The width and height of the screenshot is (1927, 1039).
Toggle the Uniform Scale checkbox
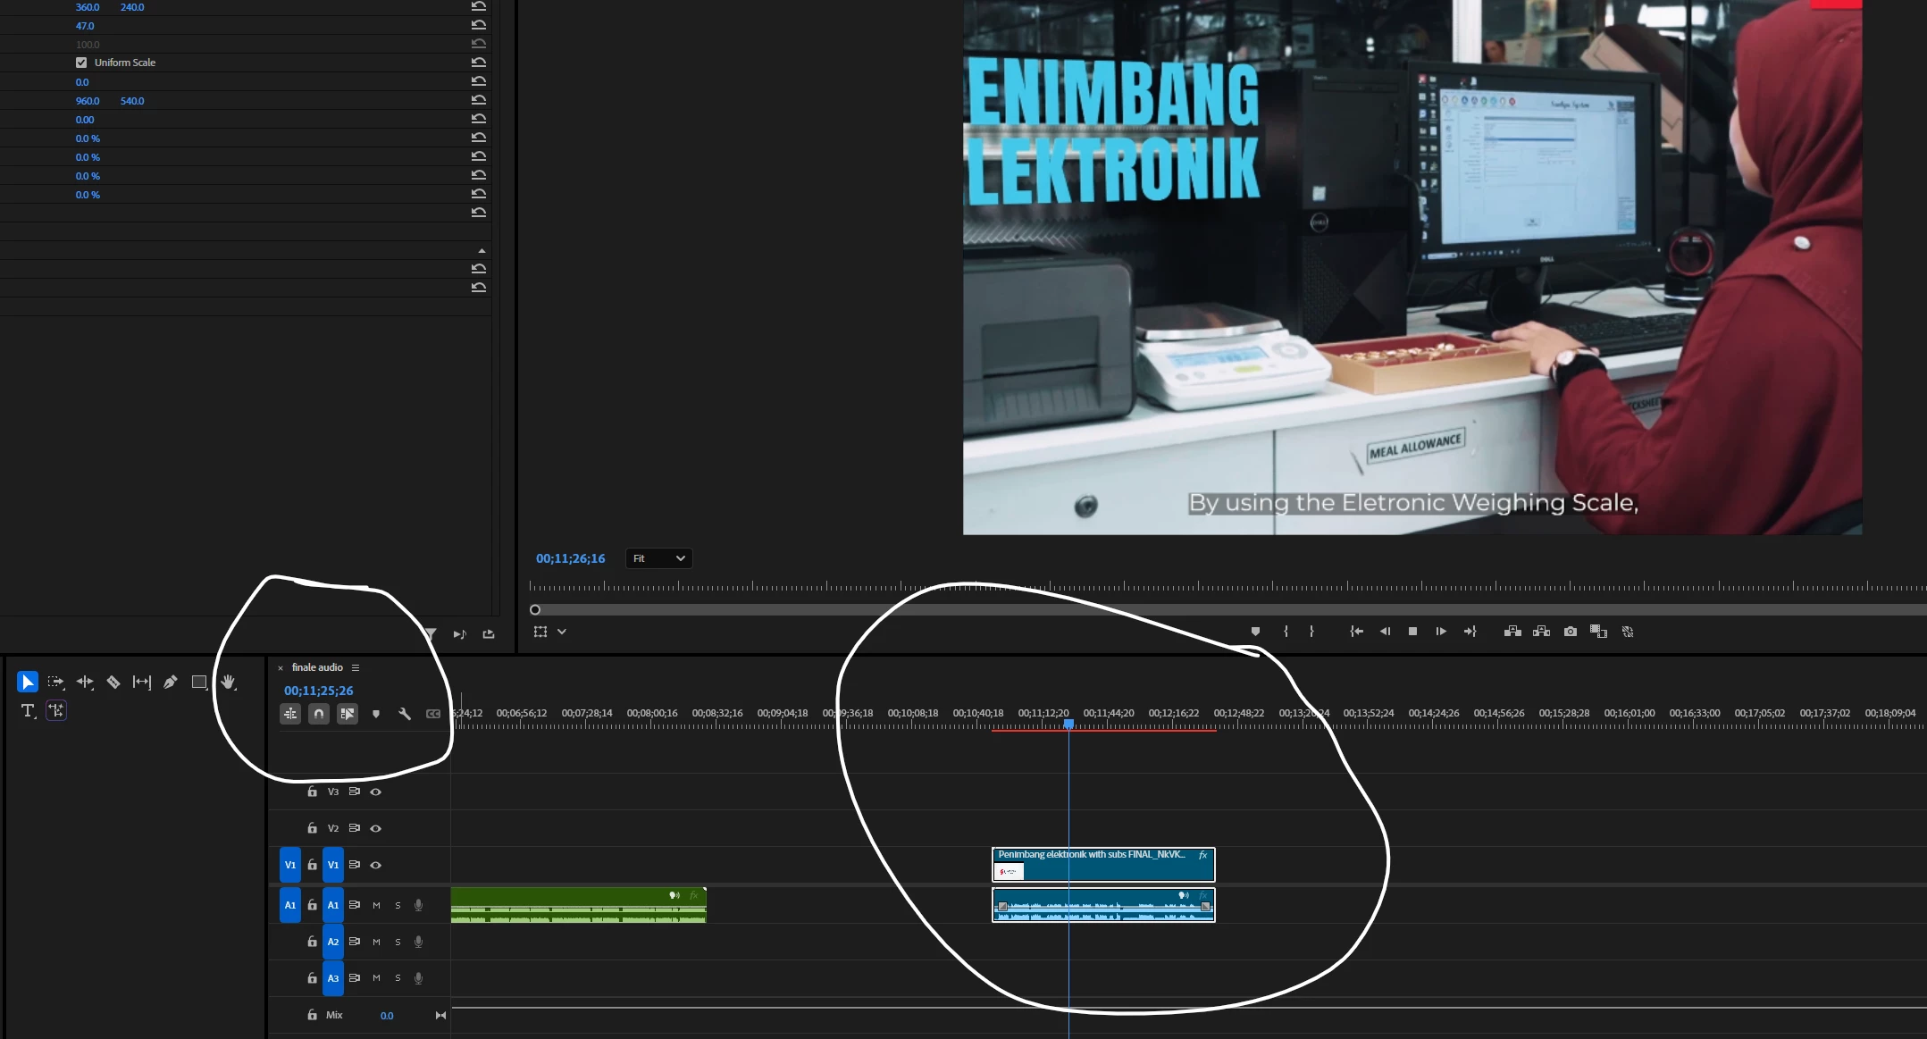point(81,63)
